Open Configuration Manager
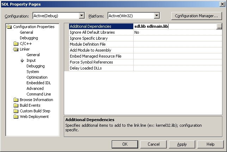The width and height of the screenshot is (227, 152). (196, 16)
